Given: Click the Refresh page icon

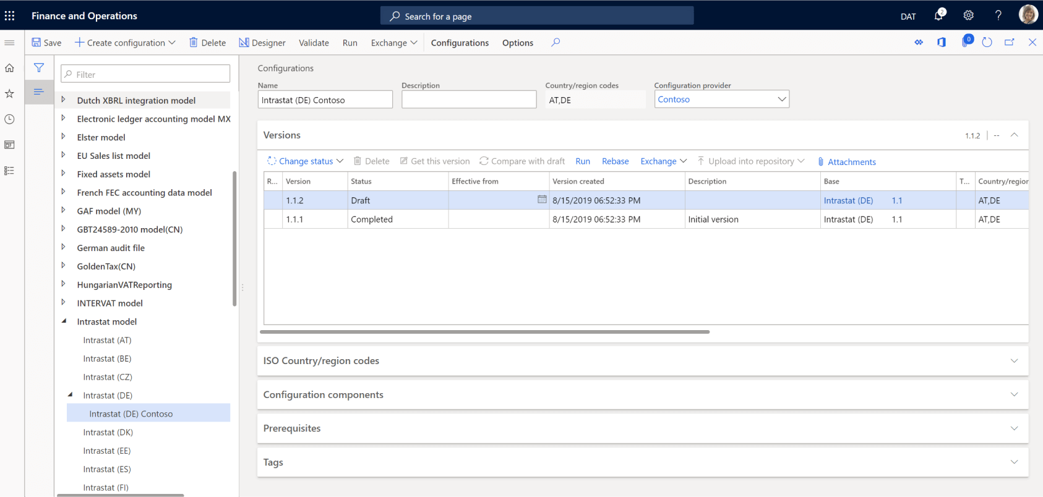Looking at the screenshot, I should tap(987, 42).
